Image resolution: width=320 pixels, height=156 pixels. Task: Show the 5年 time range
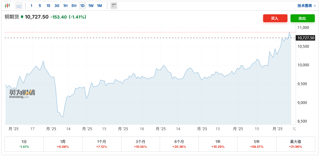(x=257, y=144)
